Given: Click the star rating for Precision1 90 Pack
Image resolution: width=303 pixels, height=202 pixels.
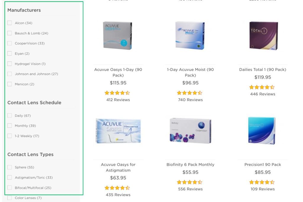Looking at the screenshot, I should coord(262,182).
